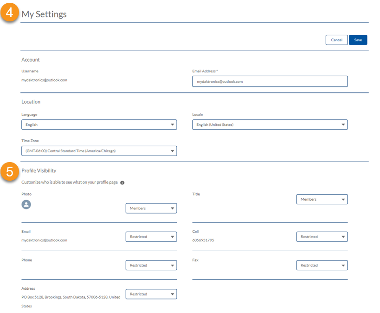Open the Email visibility dropdown
Image resolution: width=380 pixels, height=313 pixels.
tap(151, 237)
